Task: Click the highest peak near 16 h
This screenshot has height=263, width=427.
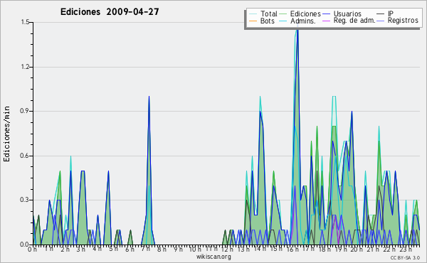Action: [297, 27]
